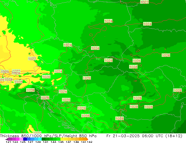Click 'SLP' in the map title
186x143 pixels.
(58, 136)
